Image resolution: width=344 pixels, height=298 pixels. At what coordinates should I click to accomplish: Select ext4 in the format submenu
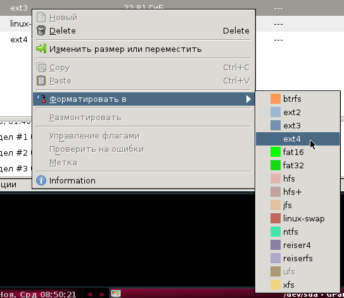298,139
